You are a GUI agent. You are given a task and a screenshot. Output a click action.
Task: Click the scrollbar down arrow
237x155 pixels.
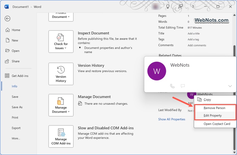coord(234,152)
